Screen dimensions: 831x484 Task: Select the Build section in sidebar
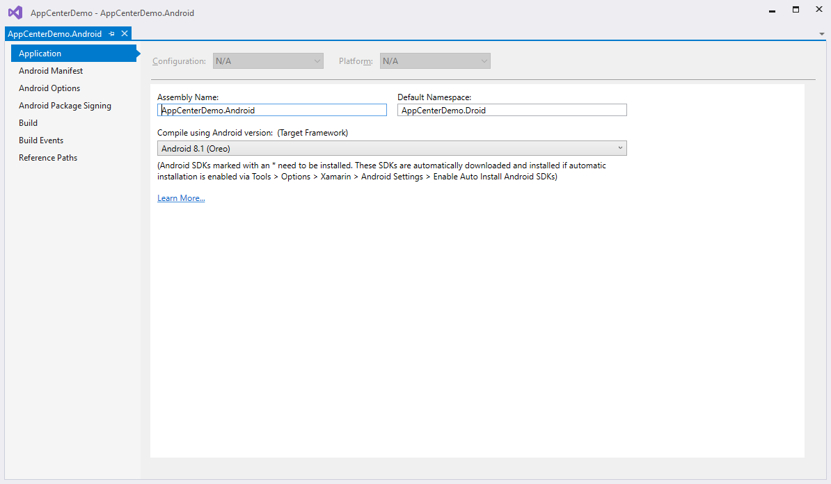pyautogui.click(x=29, y=123)
